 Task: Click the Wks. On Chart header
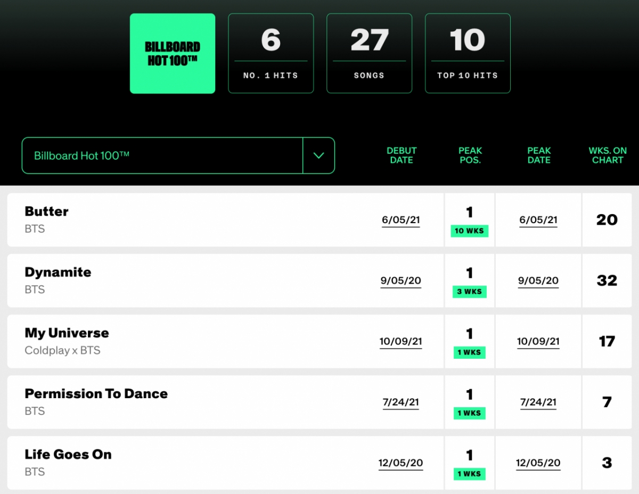(x=608, y=155)
